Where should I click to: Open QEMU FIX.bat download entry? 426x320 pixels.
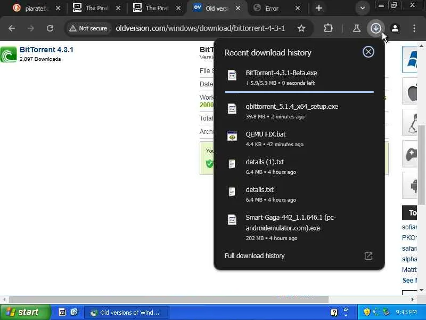tap(299, 139)
